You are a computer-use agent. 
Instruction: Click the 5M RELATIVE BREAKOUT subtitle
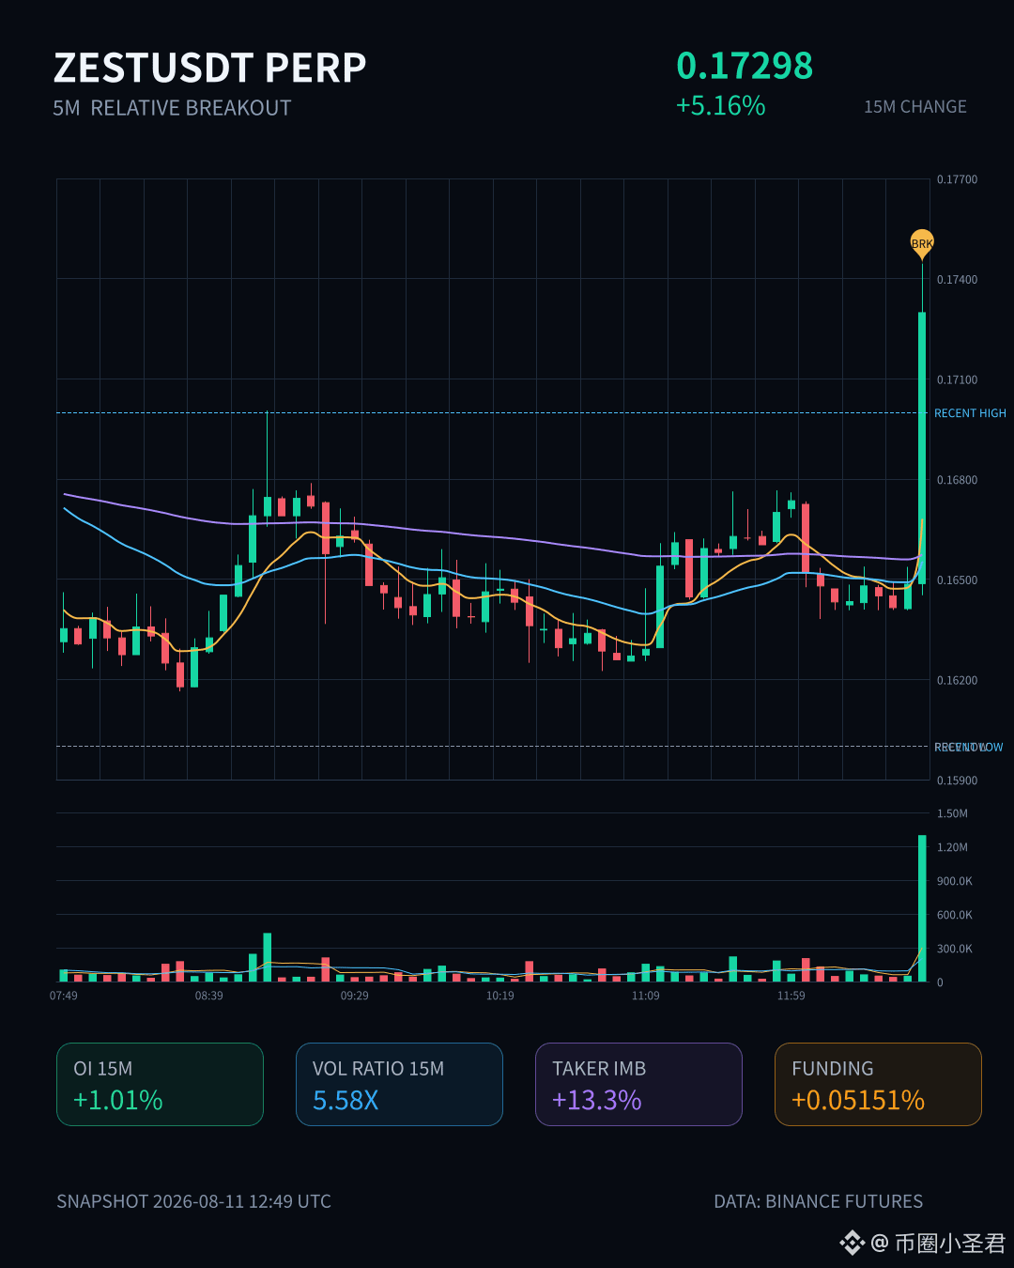(x=172, y=108)
